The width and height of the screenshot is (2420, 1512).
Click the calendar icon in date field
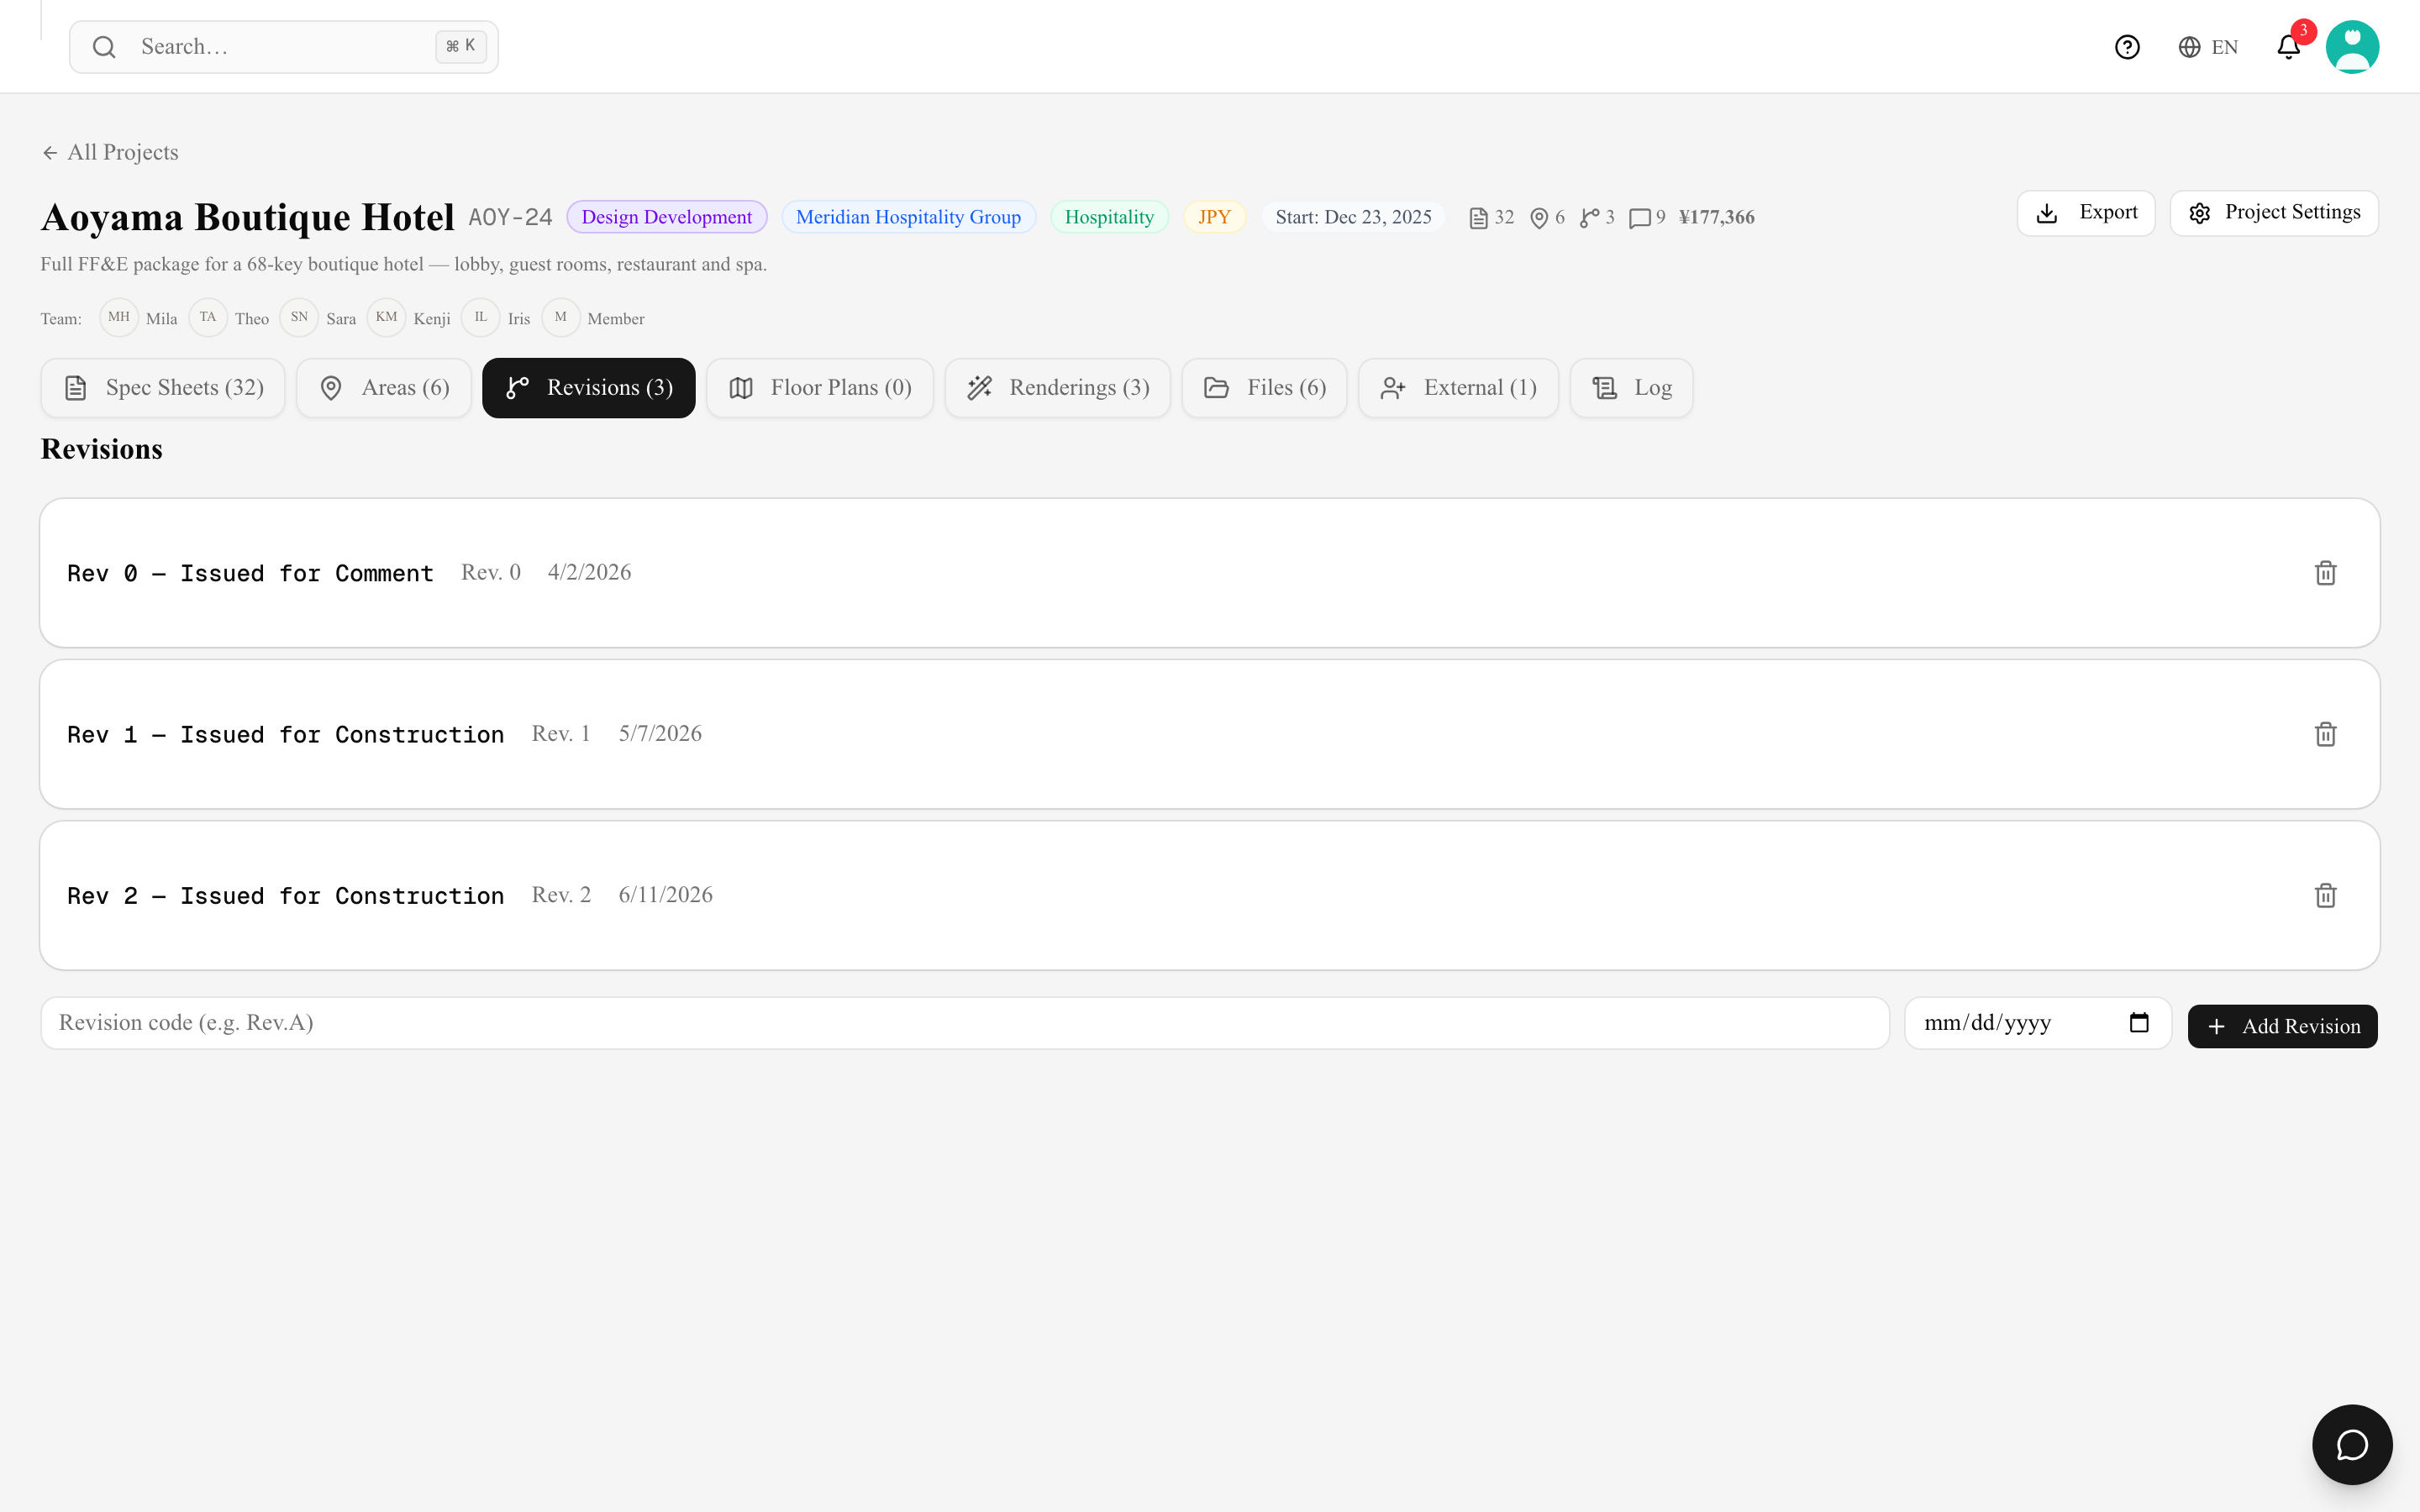(x=2139, y=1022)
